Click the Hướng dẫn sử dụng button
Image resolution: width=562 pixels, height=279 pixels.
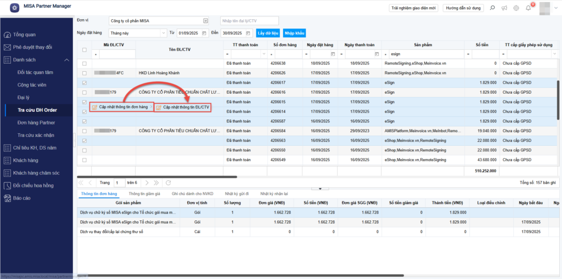pyautogui.click(x=463, y=8)
